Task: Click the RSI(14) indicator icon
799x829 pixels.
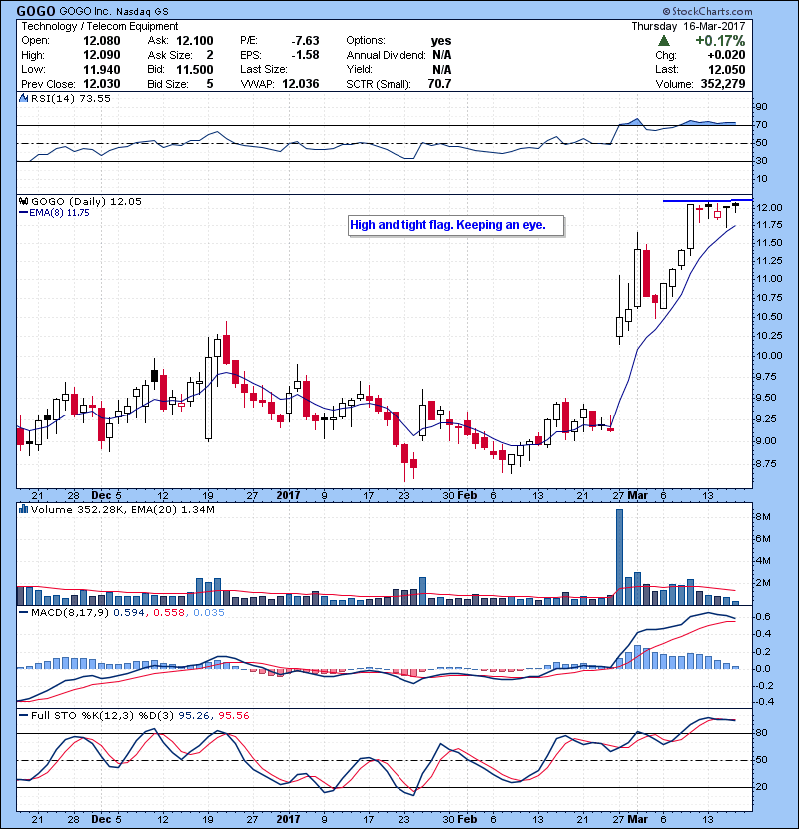Action: (x=23, y=98)
